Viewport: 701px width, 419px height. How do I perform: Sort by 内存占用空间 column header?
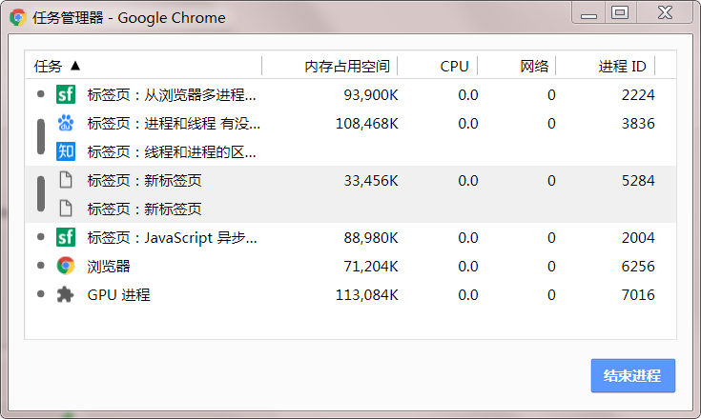coord(347,66)
